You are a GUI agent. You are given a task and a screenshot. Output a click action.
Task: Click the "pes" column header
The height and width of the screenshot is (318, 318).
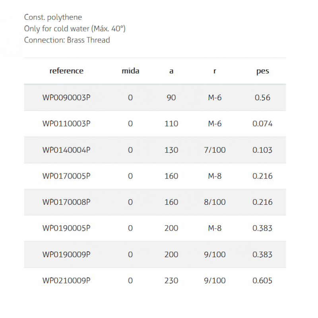[x=262, y=71]
